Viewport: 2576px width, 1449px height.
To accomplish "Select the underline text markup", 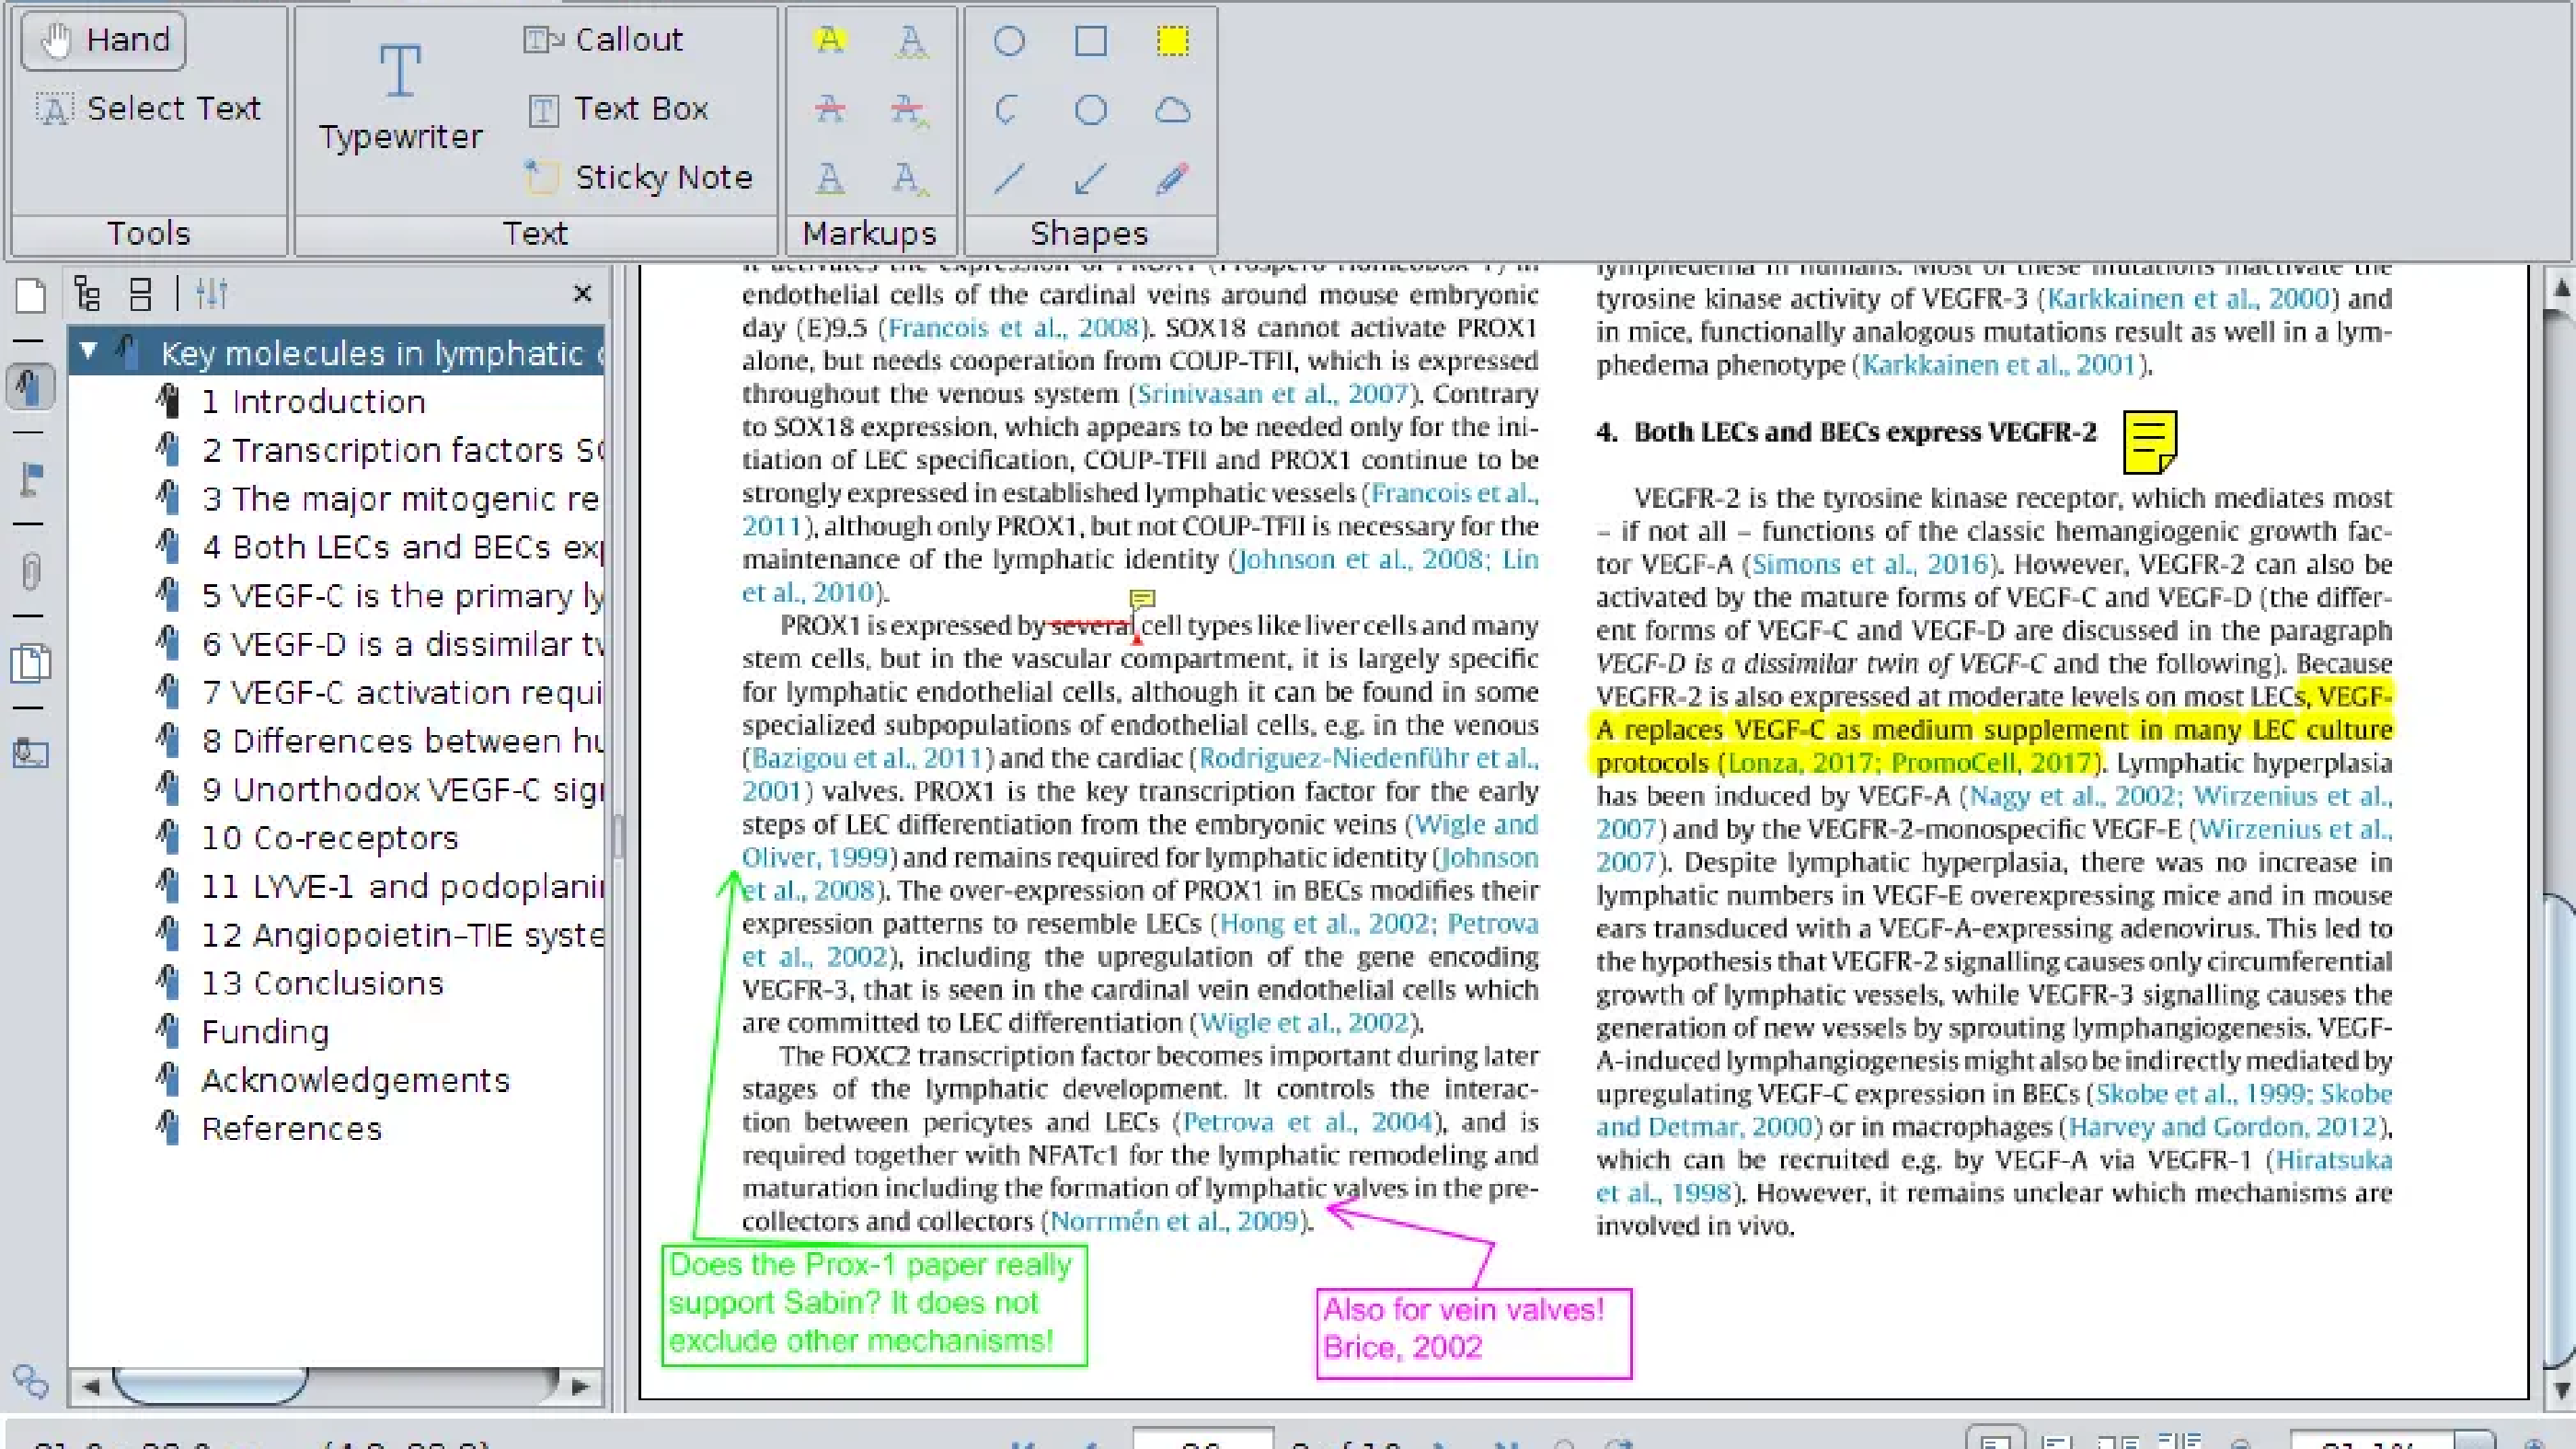I will coord(829,178).
